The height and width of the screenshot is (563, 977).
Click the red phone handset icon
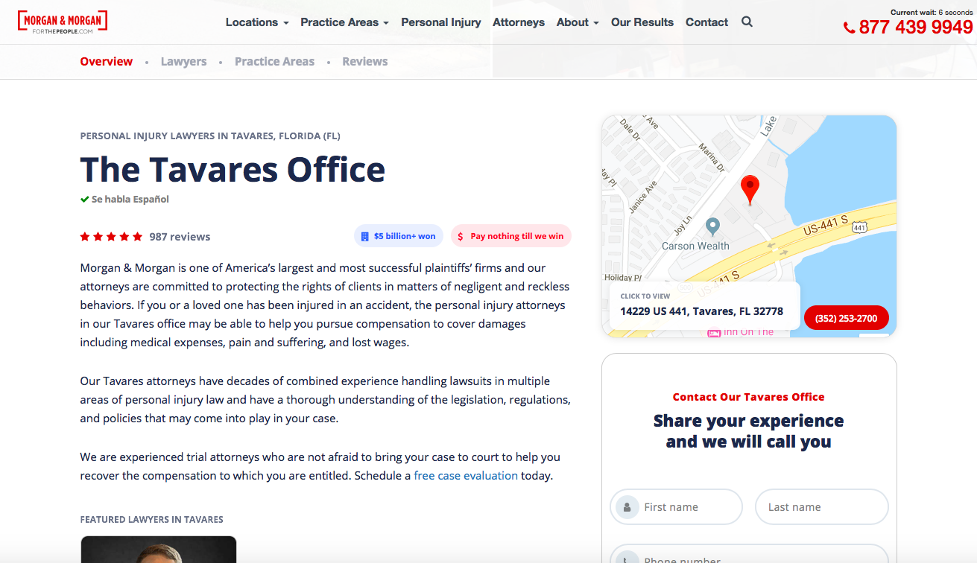tap(850, 28)
